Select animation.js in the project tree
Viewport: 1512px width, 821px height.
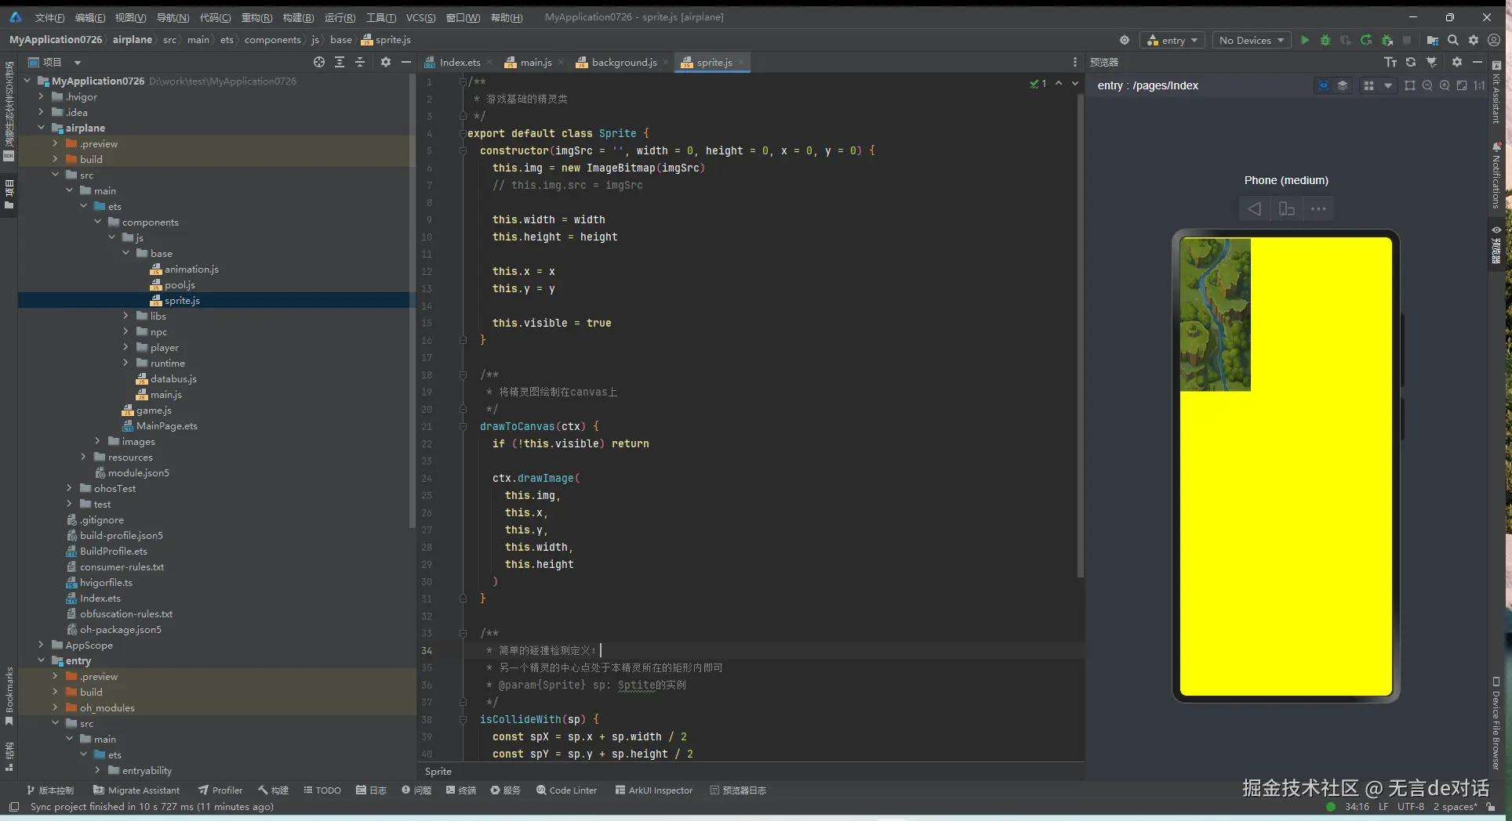click(191, 269)
